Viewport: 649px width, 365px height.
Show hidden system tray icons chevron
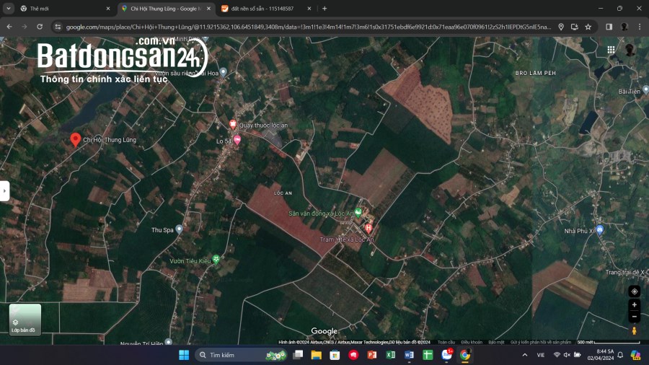coord(525,355)
